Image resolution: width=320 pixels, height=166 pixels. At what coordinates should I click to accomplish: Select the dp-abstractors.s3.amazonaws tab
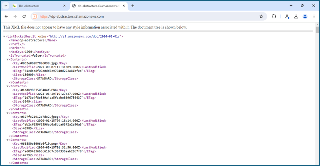click(x=99, y=6)
